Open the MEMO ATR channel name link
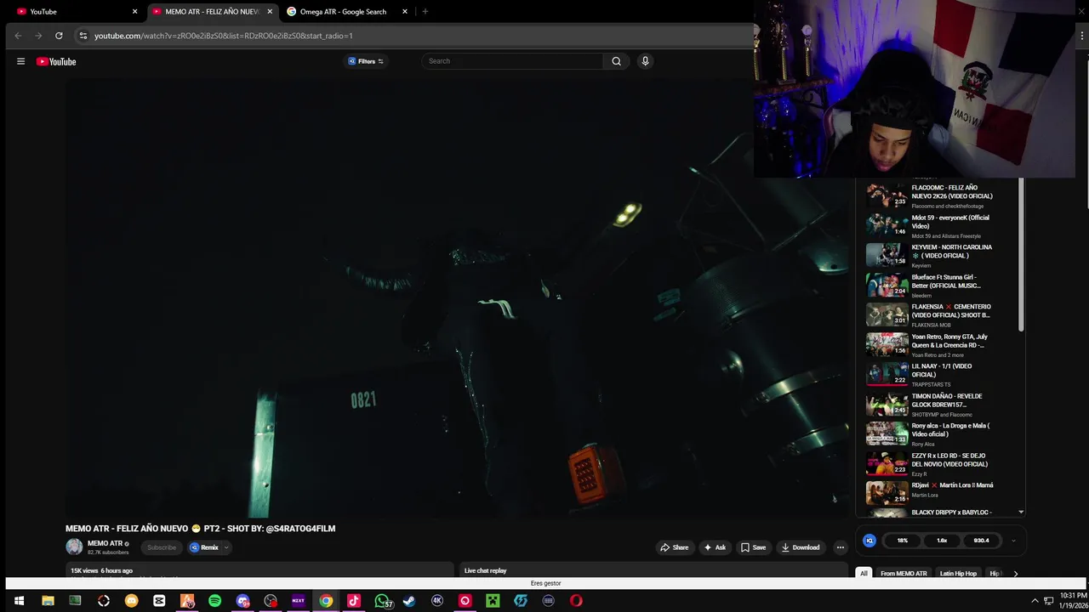 click(x=105, y=543)
